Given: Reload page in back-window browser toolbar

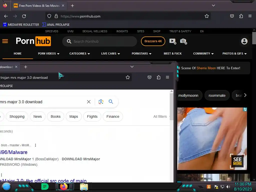Looking at the screenshot, I should [24, 16].
